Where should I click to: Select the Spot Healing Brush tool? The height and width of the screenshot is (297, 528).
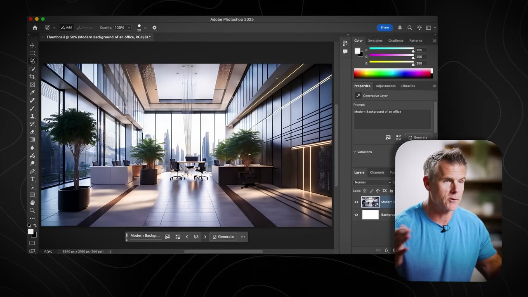point(32,100)
